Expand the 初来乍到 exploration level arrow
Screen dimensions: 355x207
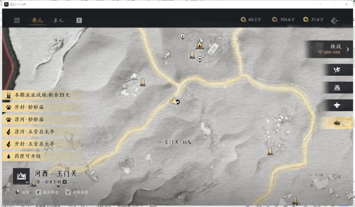click(x=65, y=182)
